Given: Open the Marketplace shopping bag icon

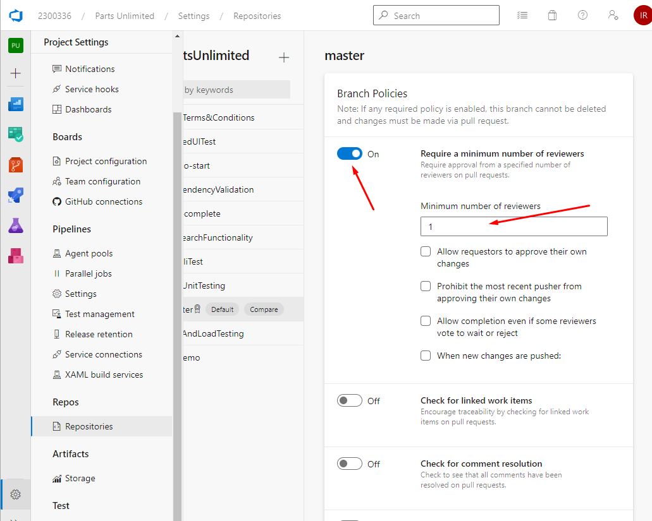Looking at the screenshot, I should [x=552, y=15].
